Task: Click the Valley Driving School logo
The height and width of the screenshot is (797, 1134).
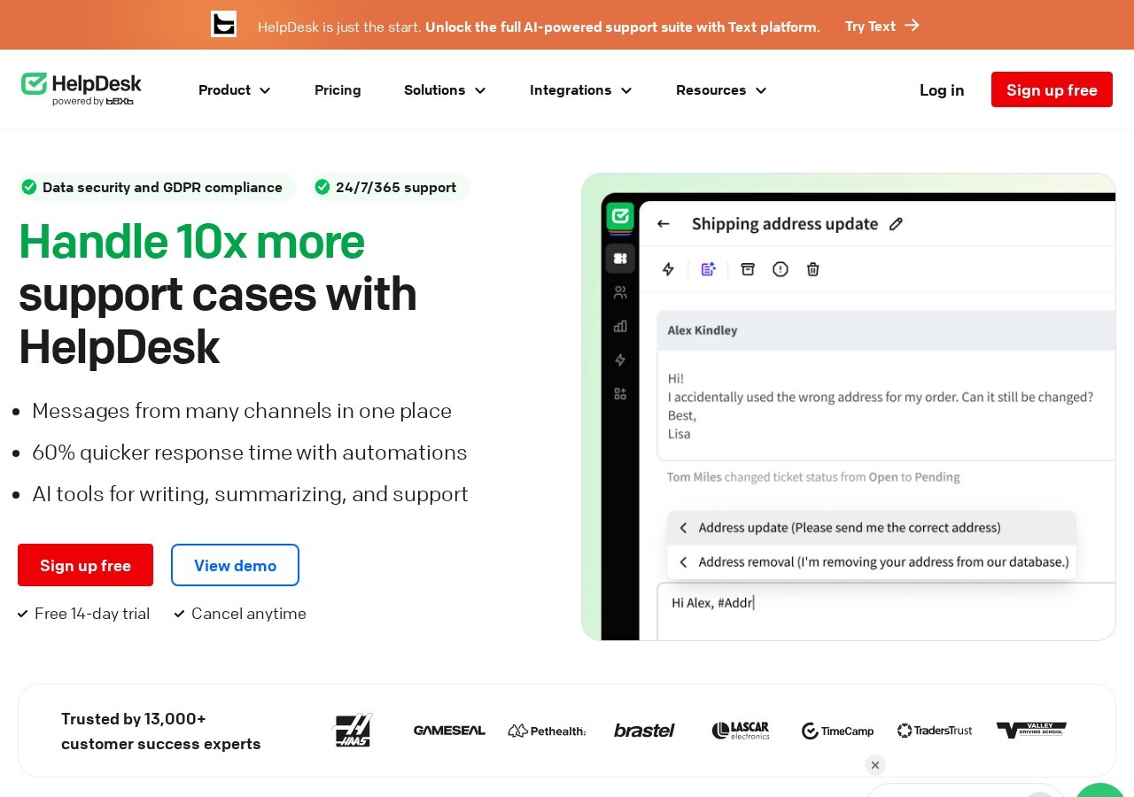Action: [x=1031, y=731]
